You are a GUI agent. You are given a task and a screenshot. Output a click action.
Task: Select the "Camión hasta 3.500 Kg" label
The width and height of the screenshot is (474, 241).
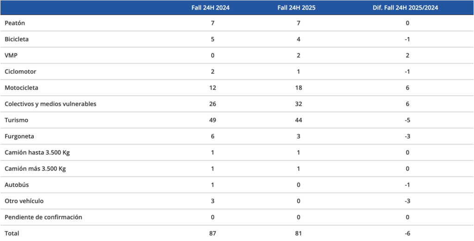coord(37,153)
